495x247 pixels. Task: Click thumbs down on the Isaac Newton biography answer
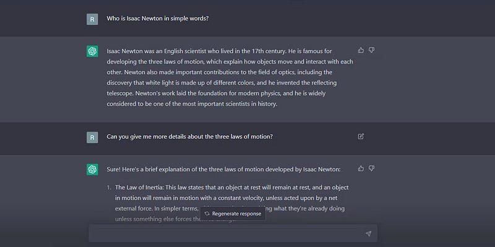(372, 50)
